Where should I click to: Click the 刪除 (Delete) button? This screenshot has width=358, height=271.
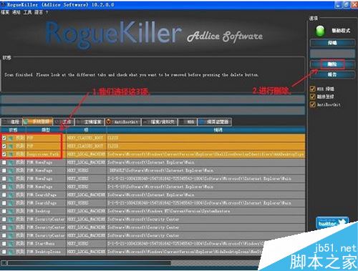(332, 64)
